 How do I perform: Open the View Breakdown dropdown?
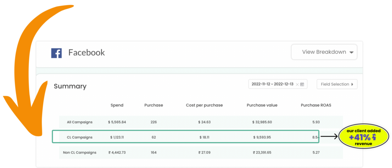pos(324,52)
